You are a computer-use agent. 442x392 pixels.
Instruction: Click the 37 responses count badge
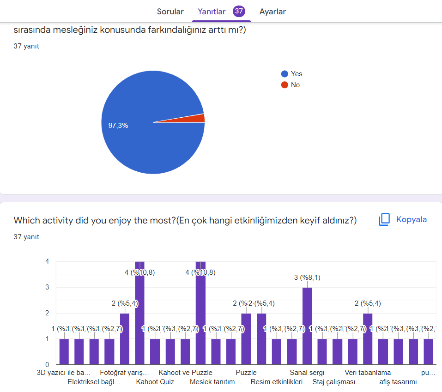pos(239,12)
